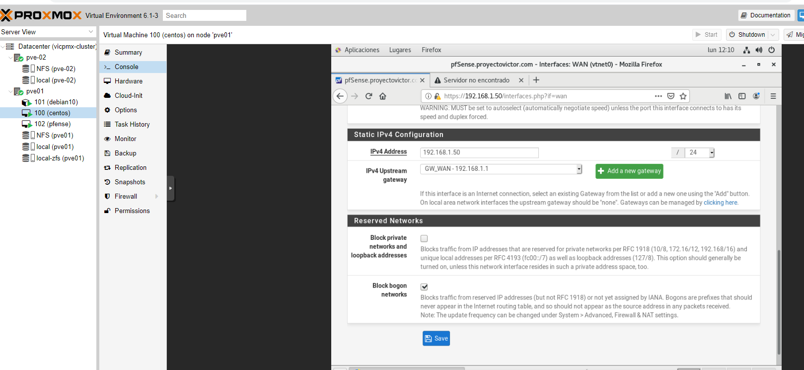Select local-zfs (pve01) storage
804x370 pixels.
[60, 158]
